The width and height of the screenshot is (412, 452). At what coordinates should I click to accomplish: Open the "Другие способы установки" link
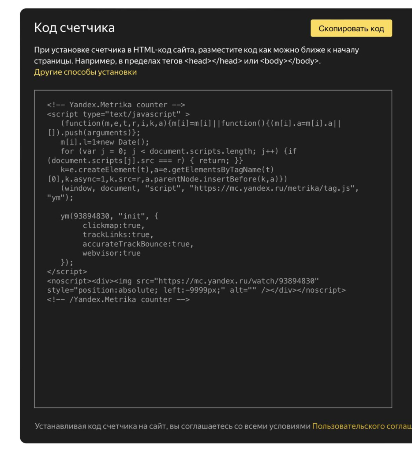coord(85,72)
